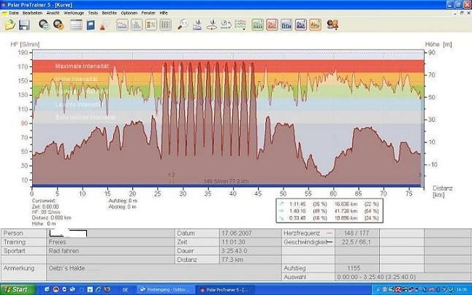The width and height of the screenshot is (472, 295).
Task: Click the red Maximale Intensität zone band
Action: pos(82,66)
